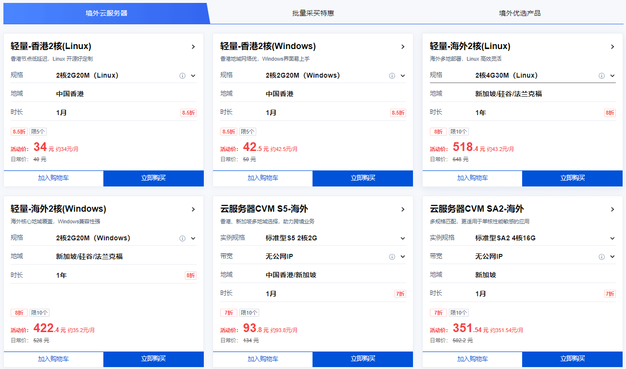This screenshot has height=369, width=626.
Task: Open 轻量-香港2核(Linux) details arrow
Action: [x=193, y=47]
